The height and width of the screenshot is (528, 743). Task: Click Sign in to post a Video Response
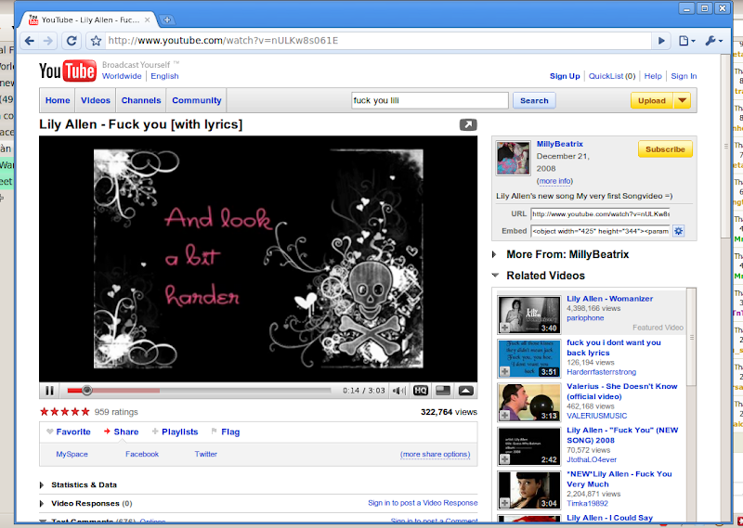point(423,503)
